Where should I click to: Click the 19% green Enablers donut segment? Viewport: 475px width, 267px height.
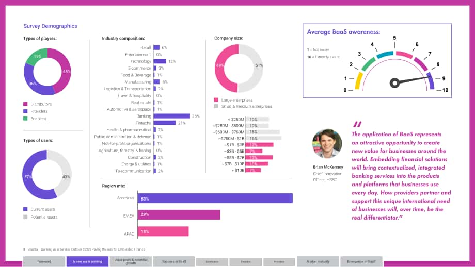tap(38, 56)
